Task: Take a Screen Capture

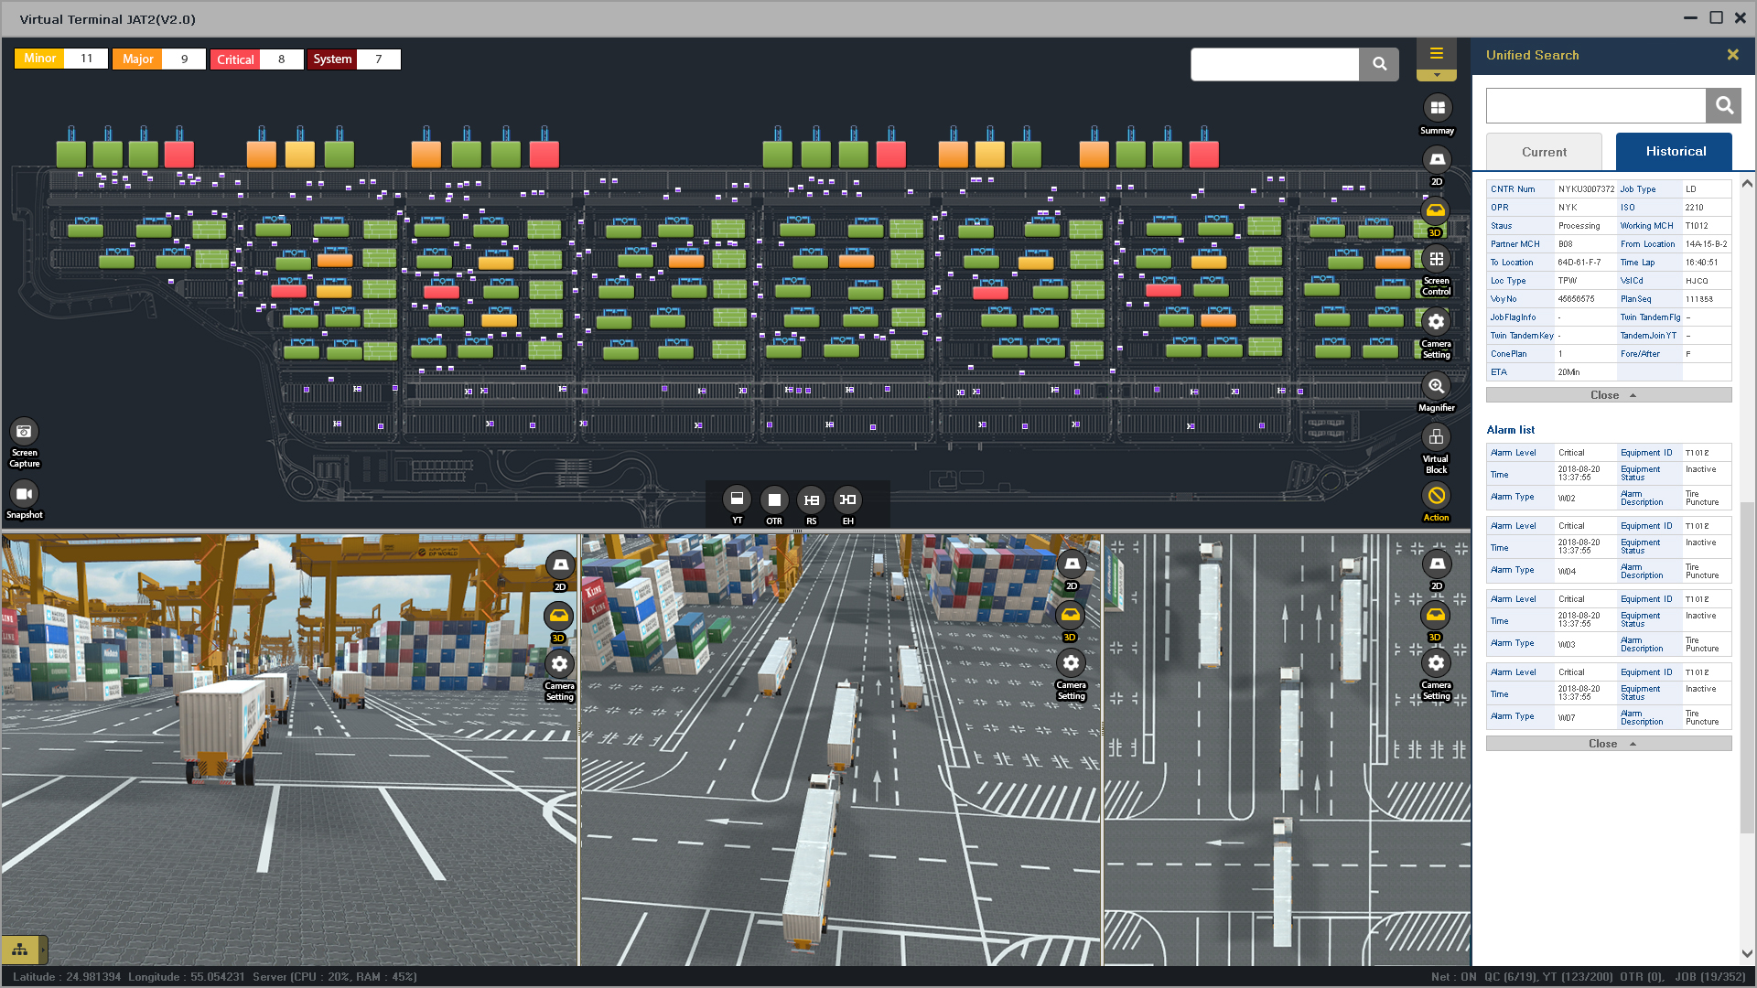Action: (25, 432)
